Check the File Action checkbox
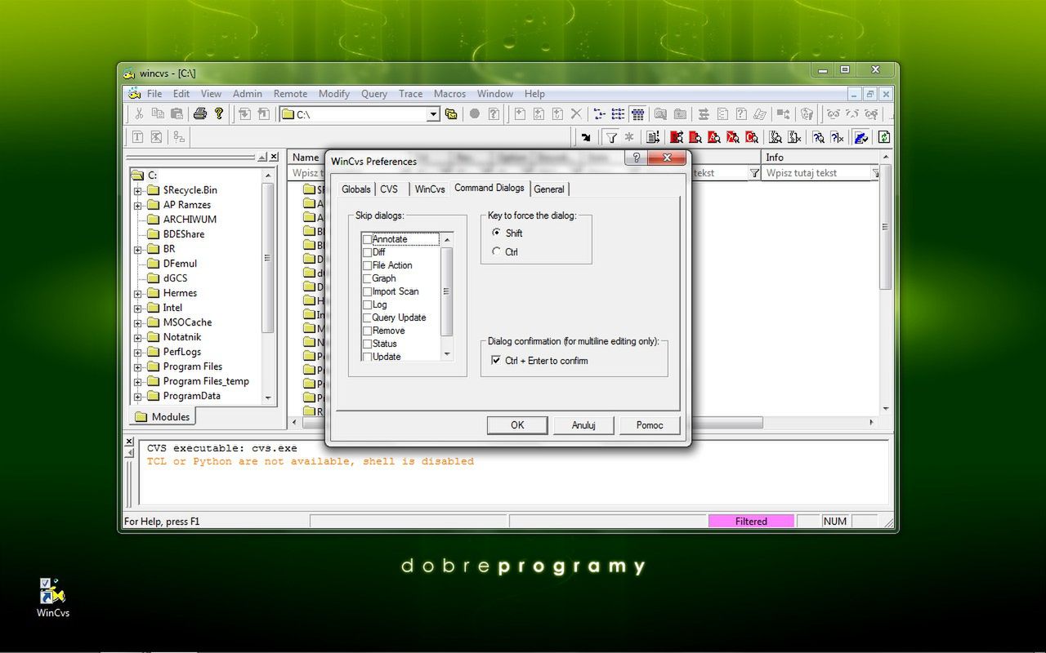 tap(367, 265)
